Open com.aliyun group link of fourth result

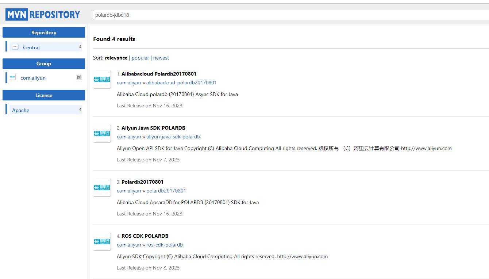point(129,245)
